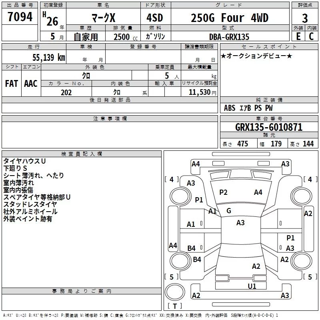Image resolution: width=320 pixels, height=320 pixels.
Task: Select interior grade C
Action: coord(311,36)
